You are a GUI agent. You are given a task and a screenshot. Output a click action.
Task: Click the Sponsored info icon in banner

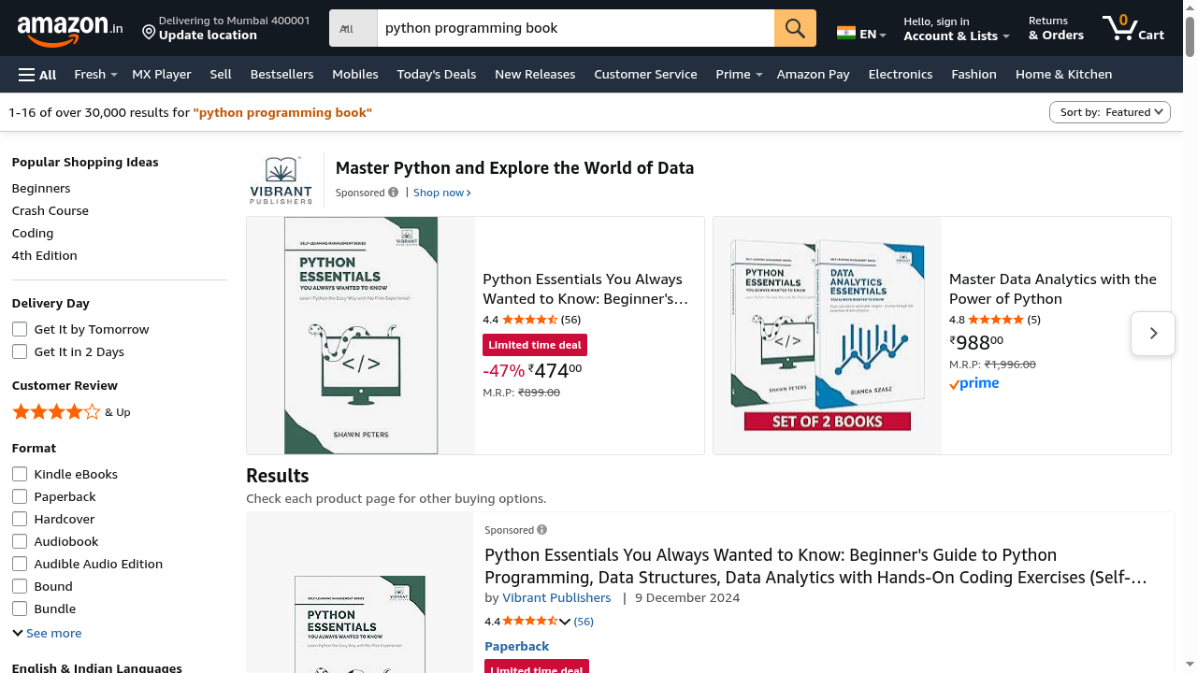[x=393, y=193]
